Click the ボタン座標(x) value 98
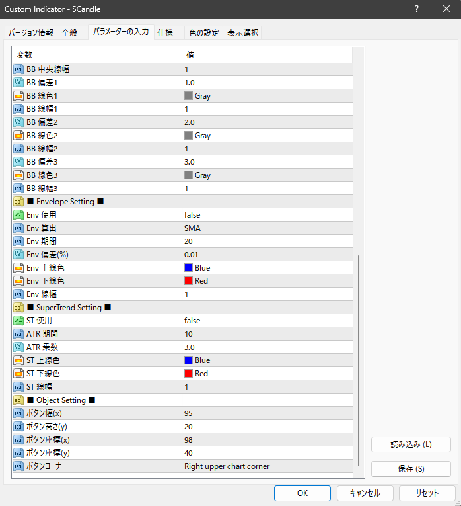This screenshot has width=461, height=506. tap(267, 440)
